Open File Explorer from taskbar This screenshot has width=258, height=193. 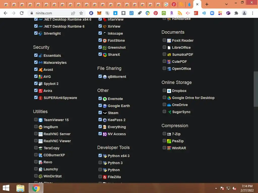click(x=20, y=188)
